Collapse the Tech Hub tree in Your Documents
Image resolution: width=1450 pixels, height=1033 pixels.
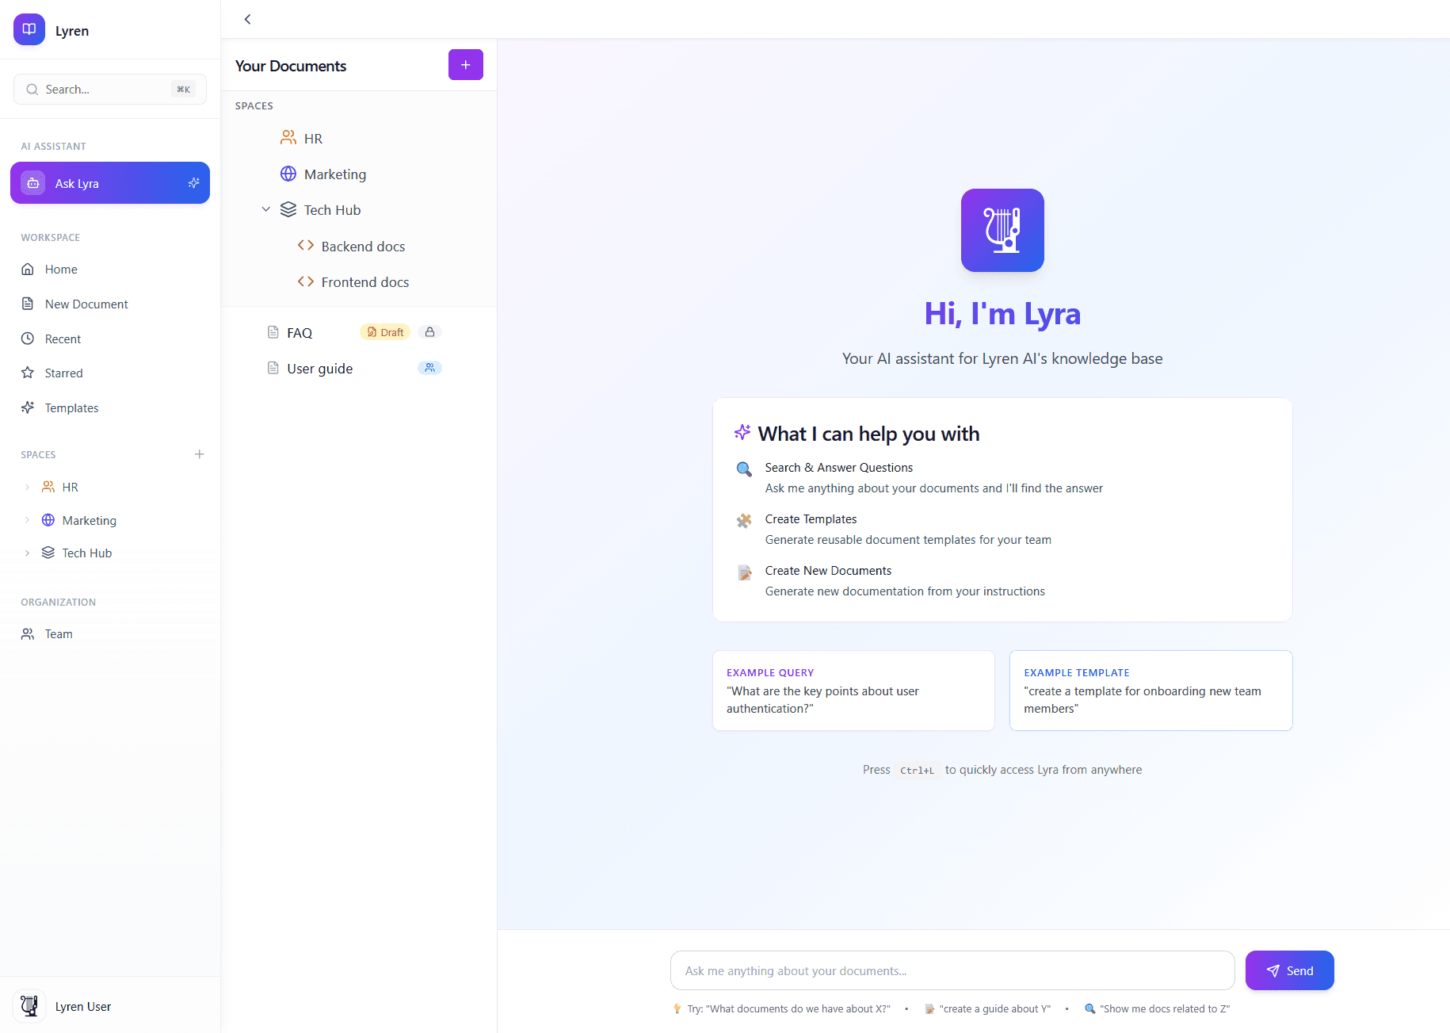pyautogui.click(x=266, y=209)
